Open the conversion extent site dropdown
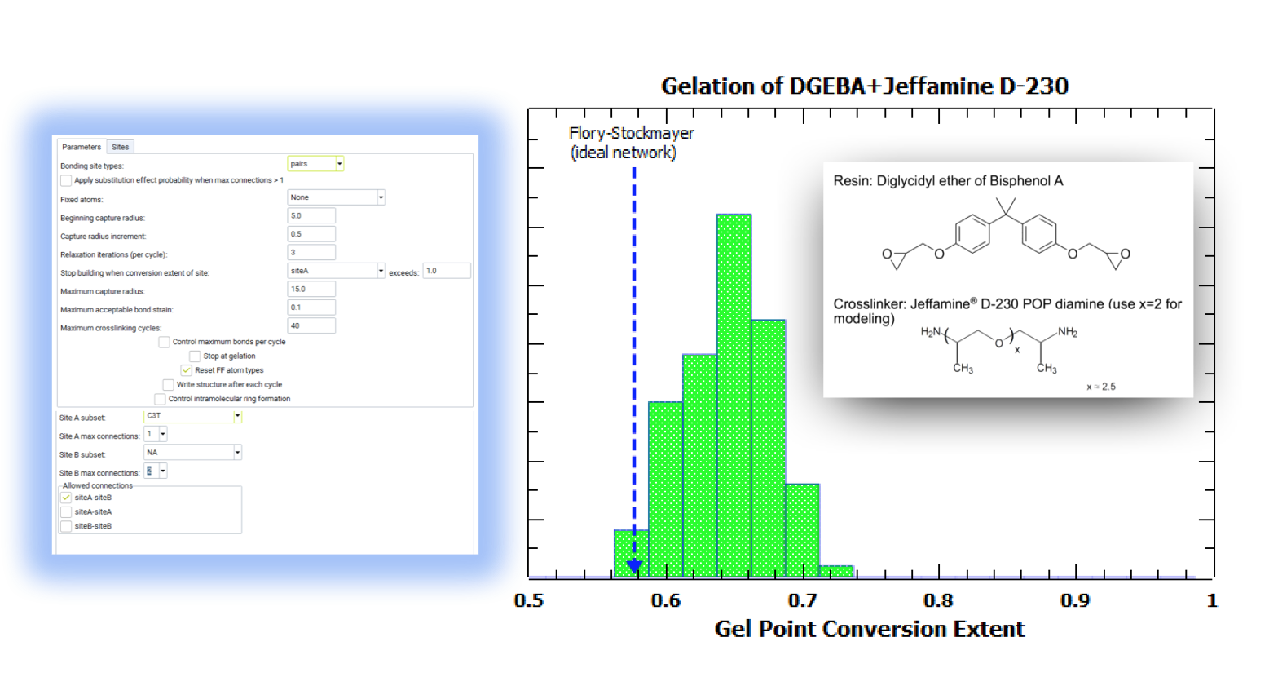This screenshot has width=1278, height=677. click(380, 271)
